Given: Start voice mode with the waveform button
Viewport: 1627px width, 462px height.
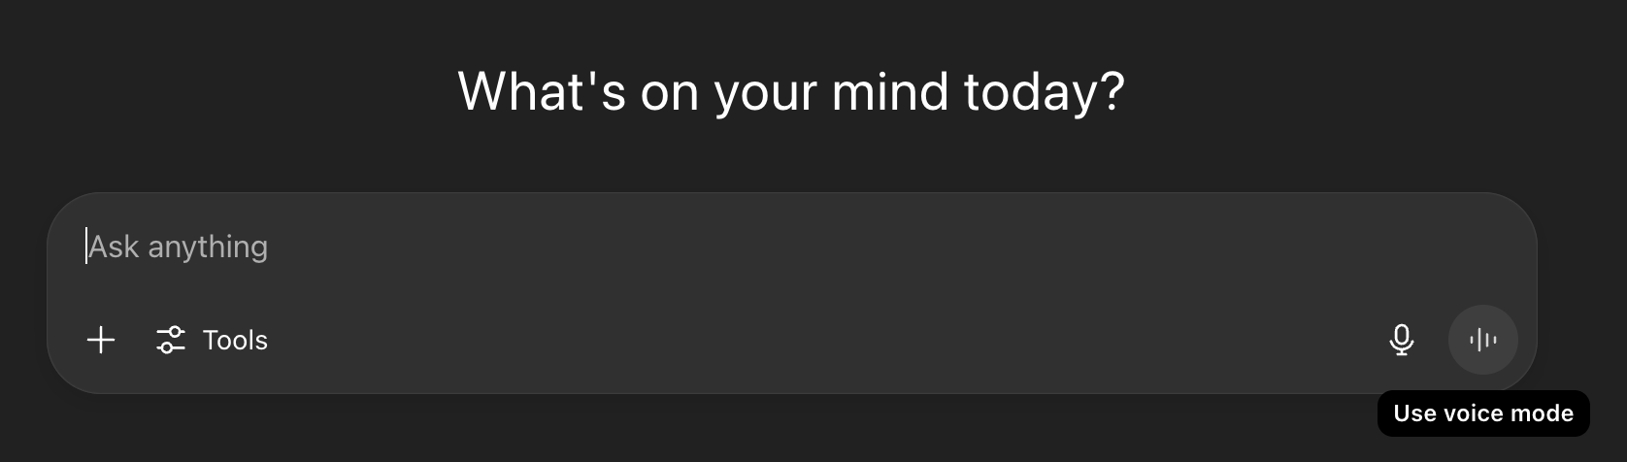Looking at the screenshot, I should (x=1482, y=340).
